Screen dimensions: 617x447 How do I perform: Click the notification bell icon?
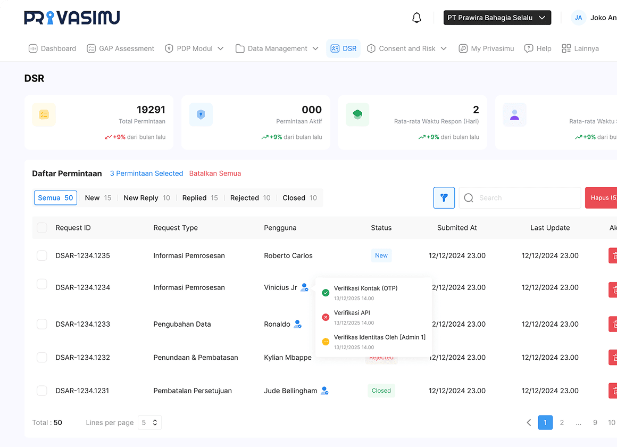pos(416,18)
